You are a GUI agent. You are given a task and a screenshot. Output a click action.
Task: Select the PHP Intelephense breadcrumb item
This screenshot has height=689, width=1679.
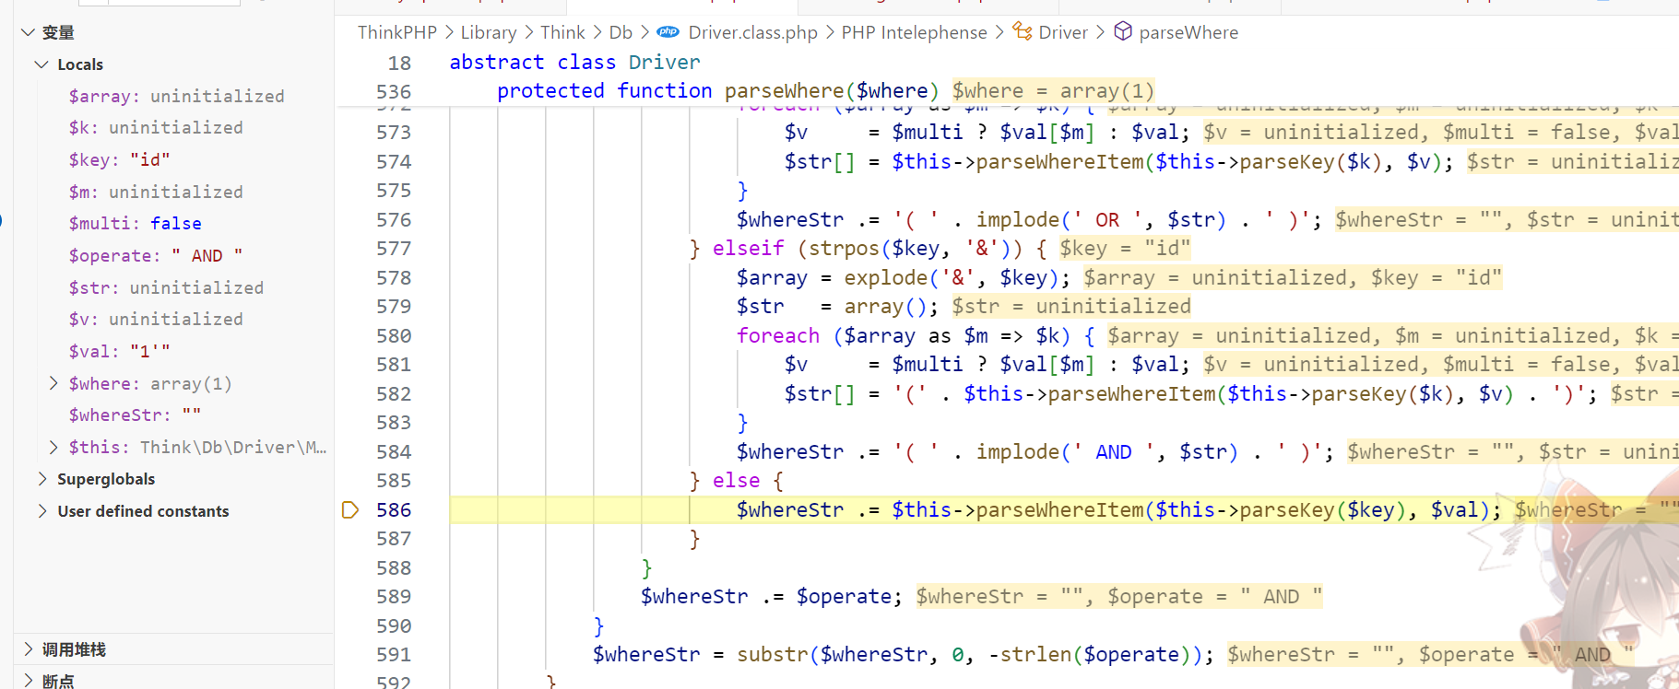coord(913,32)
